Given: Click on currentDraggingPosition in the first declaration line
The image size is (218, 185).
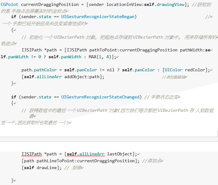Looking at the screenshot, I should (x=50, y=5).
